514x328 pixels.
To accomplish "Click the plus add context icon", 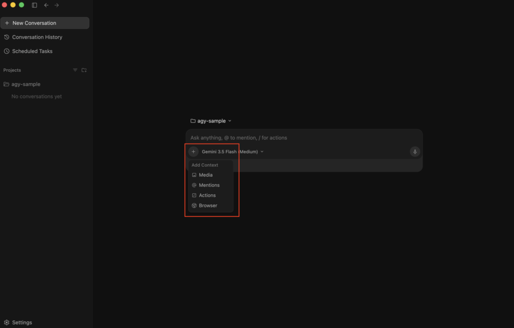I will [x=193, y=152].
